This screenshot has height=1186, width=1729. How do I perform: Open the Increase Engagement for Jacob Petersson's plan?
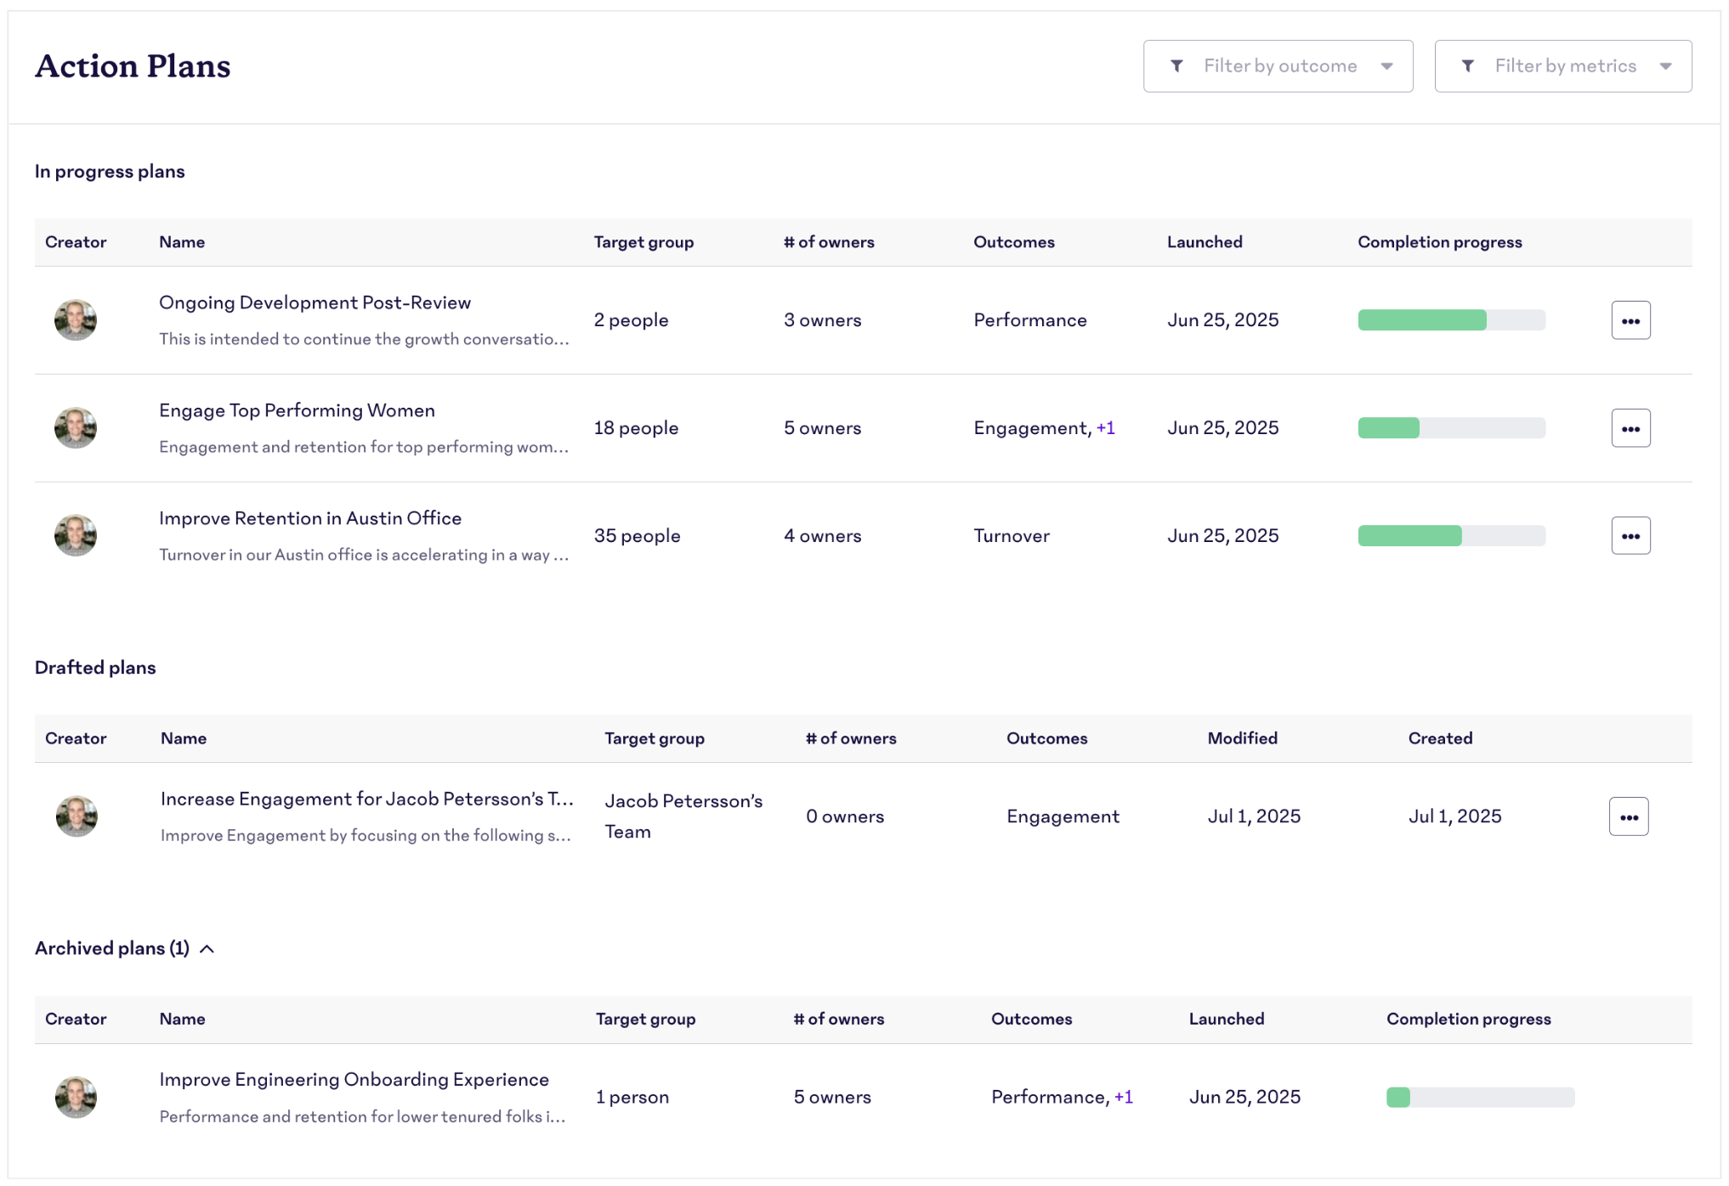tap(367, 799)
